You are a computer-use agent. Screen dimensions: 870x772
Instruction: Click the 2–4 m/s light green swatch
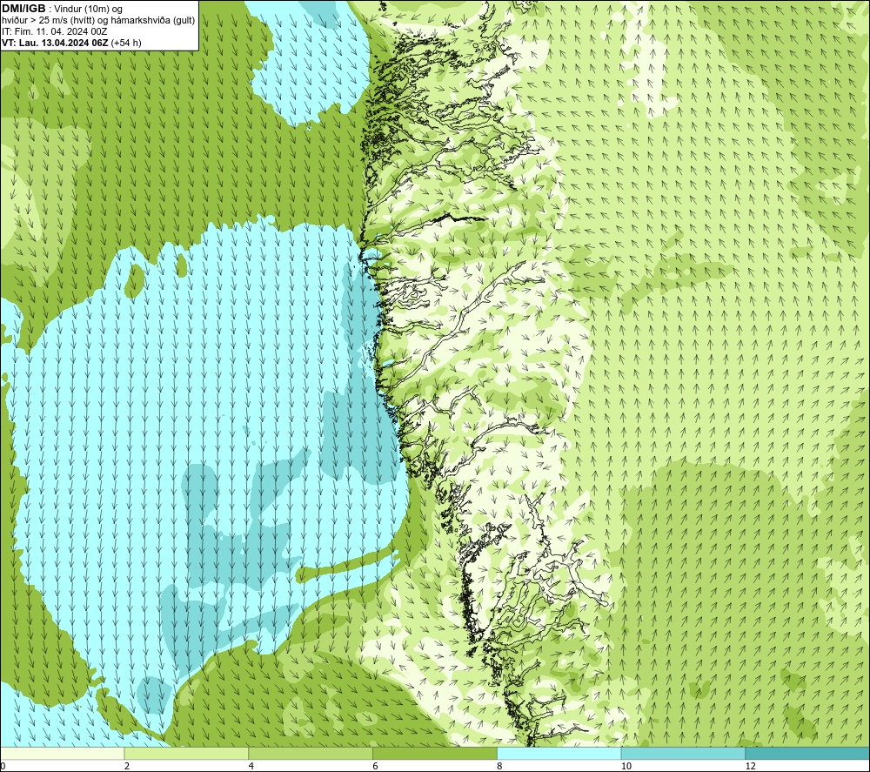(186, 753)
